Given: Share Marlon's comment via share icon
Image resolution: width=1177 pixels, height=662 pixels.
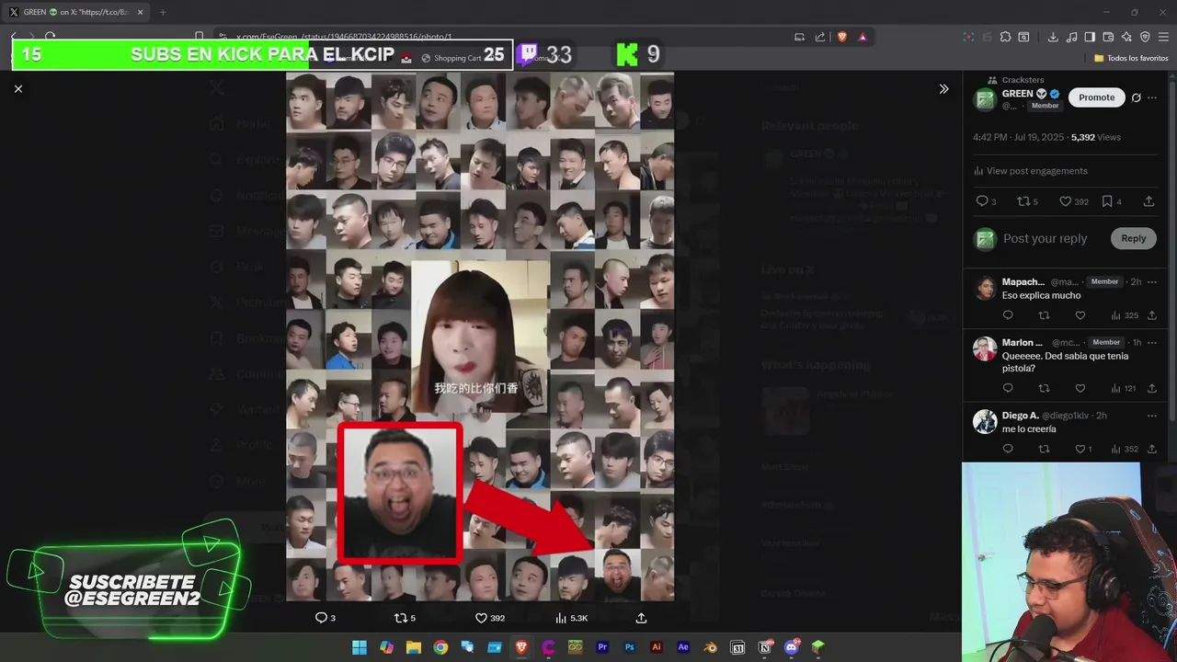Looking at the screenshot, I should coord(1151,388).
